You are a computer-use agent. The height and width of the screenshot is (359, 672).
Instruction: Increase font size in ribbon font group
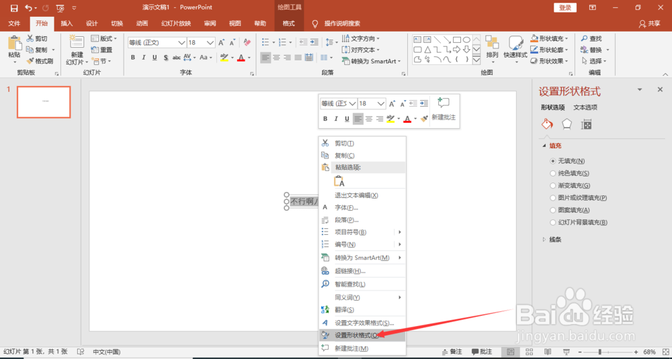pos(221,42)
